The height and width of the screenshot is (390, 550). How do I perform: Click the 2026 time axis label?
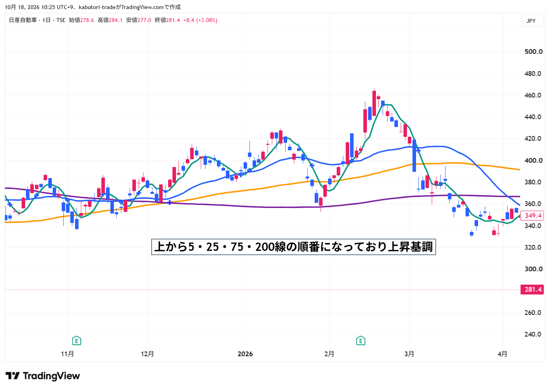pyautogui.click(x=245, y=354)
